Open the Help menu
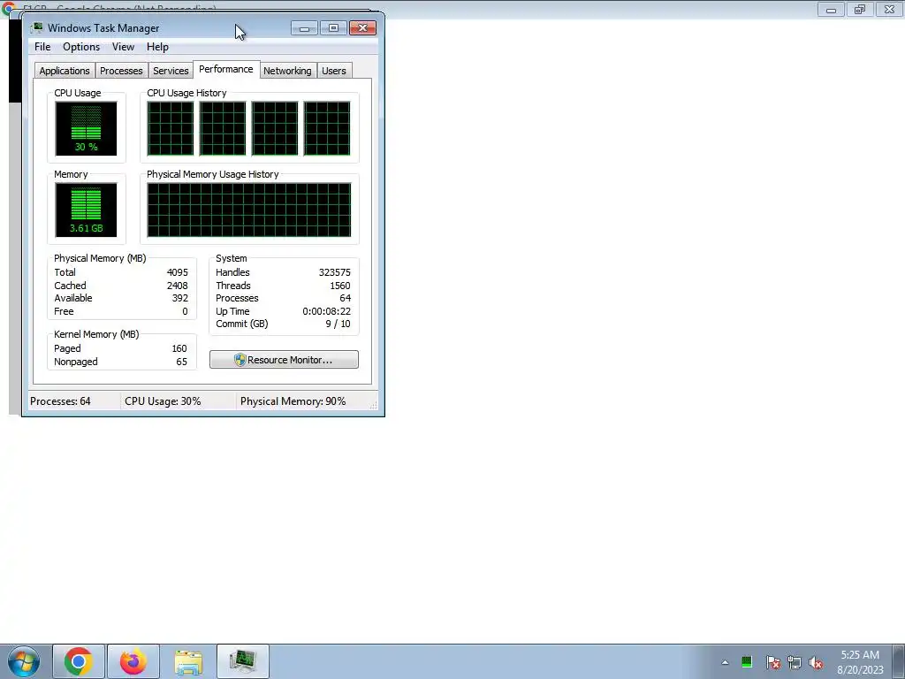 (x=157, y=47)
